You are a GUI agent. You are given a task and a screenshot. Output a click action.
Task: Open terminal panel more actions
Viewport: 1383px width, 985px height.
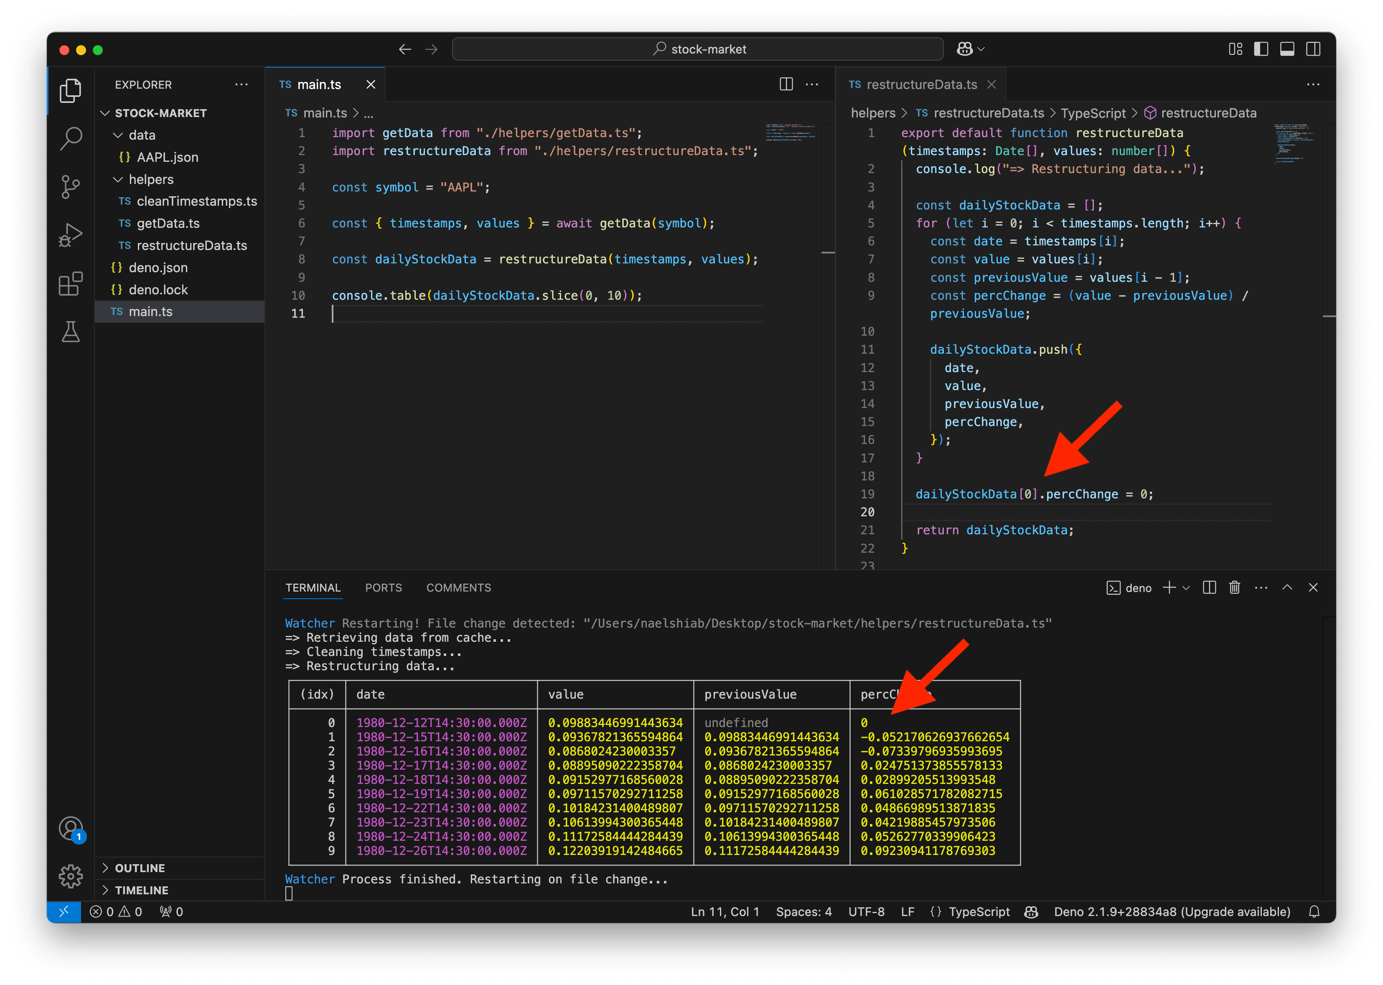coord(1261,587)
